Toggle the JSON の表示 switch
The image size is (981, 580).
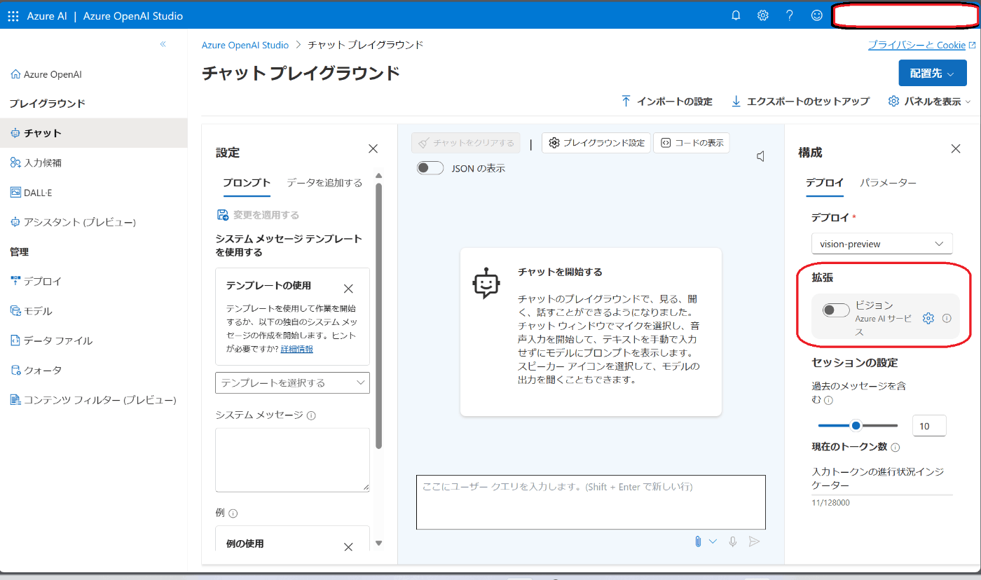(x=430, y=168)
